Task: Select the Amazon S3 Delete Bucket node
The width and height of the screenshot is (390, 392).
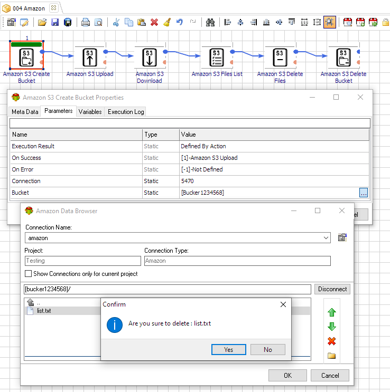Action: (x=343, y=58)
